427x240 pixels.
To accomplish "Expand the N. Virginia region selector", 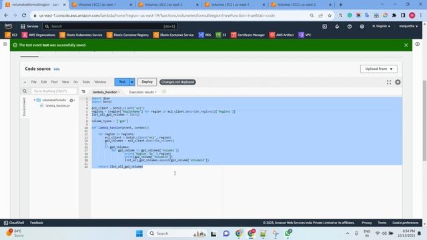I will pyautogui.click(x=381, y=27).
